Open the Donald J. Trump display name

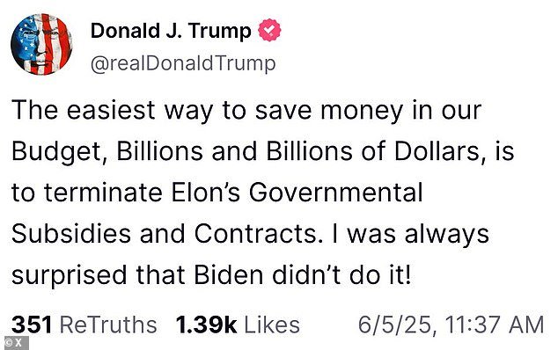[171, 31]
